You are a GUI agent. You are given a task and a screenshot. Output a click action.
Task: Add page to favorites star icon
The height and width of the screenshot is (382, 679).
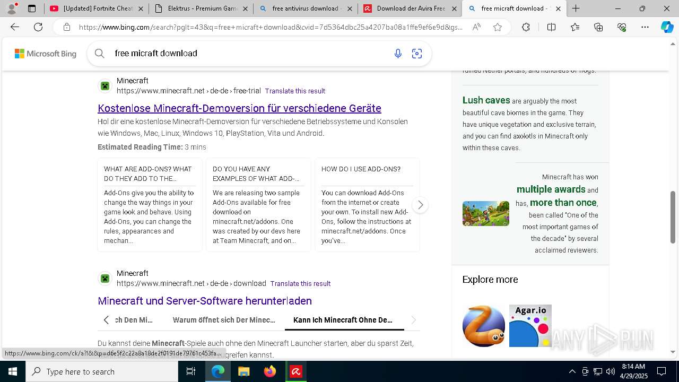pyautogui.click(x=498, y=27)
